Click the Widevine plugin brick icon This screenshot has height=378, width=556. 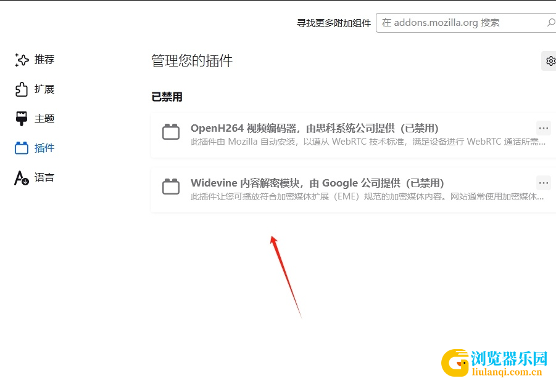pyautogui.click(x=171, y=187)
